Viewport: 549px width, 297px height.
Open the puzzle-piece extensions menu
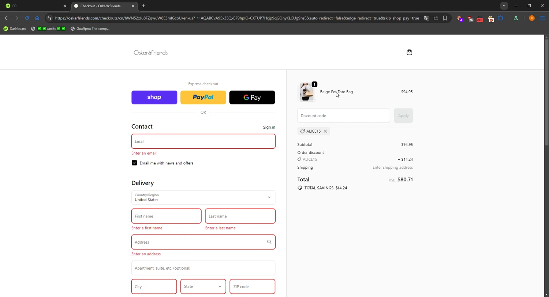[x=500, y=18]
